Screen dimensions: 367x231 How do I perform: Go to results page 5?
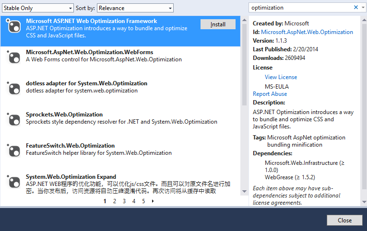[143, 201]
